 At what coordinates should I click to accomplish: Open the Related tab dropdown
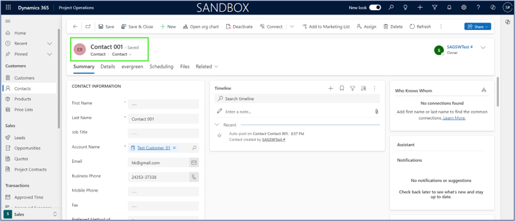207,67
